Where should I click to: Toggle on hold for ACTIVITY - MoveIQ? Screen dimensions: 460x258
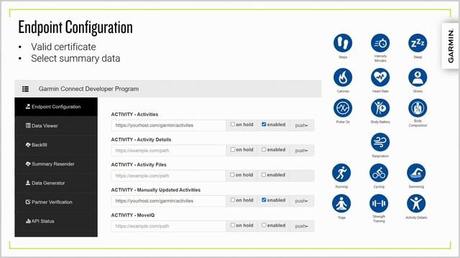233,225
